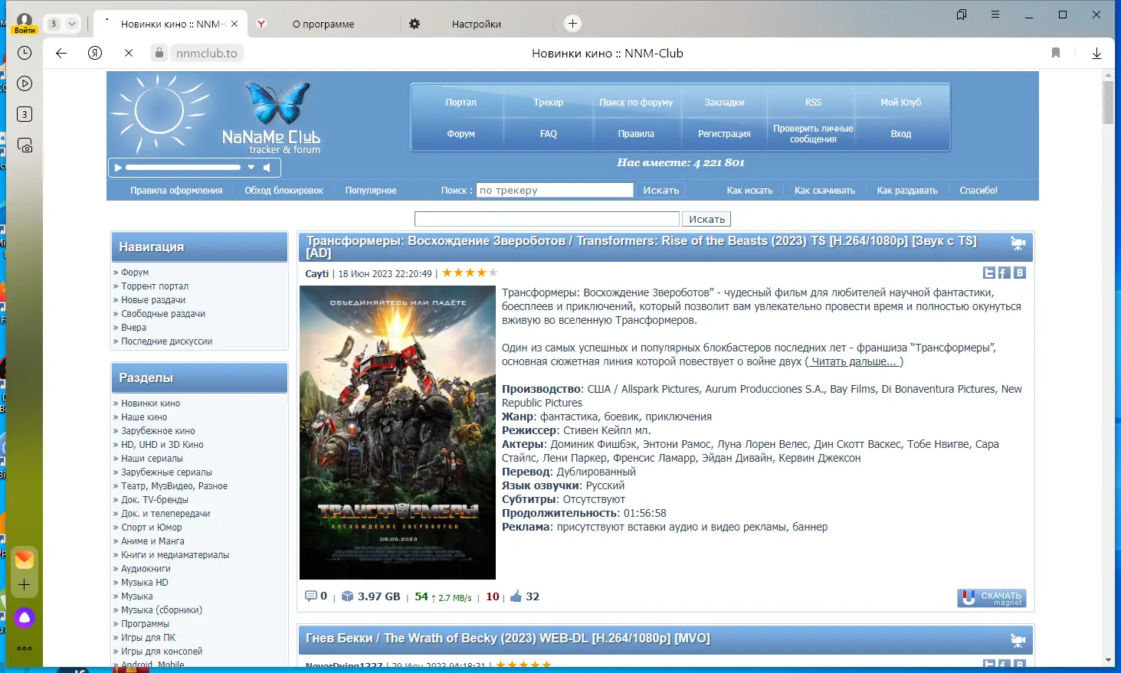Open the "Трекер" menu item
This screenshot has height=673, width=1121.
548,101
